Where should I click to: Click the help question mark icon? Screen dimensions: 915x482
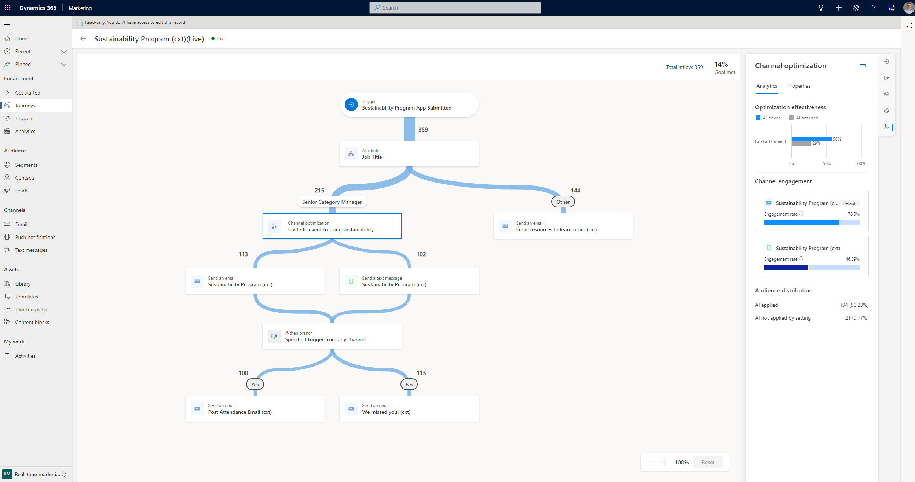[x=874, y=8]
